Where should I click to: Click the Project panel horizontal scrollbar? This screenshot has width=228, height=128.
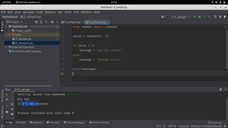coord(28,86)
